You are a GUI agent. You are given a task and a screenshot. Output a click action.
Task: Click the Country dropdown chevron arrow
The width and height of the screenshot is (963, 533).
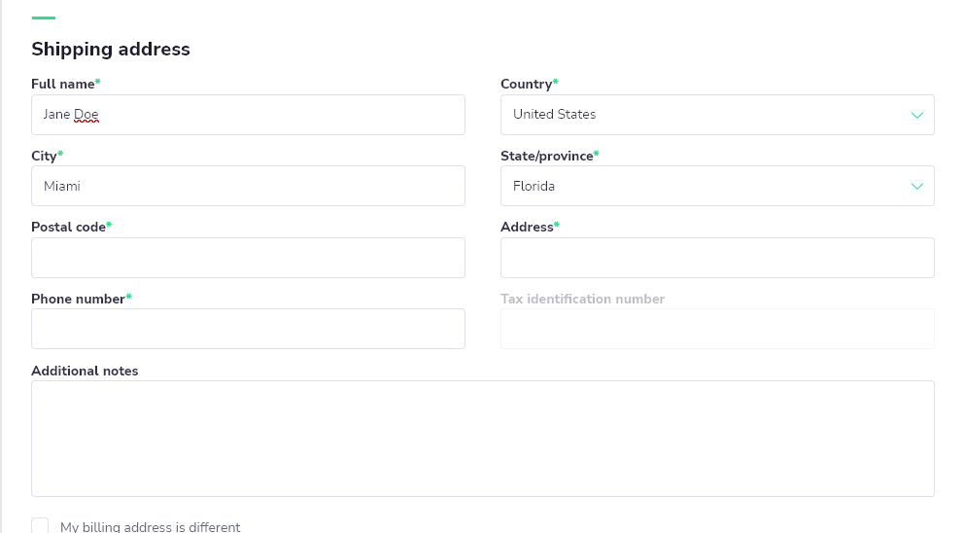[x=916, y=115]
